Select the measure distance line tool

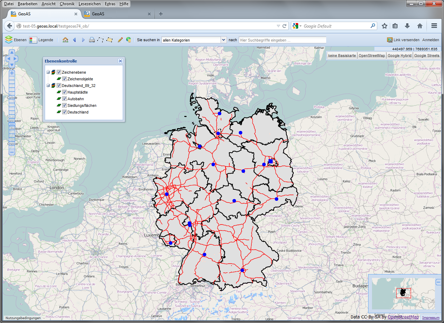(100, 40)
